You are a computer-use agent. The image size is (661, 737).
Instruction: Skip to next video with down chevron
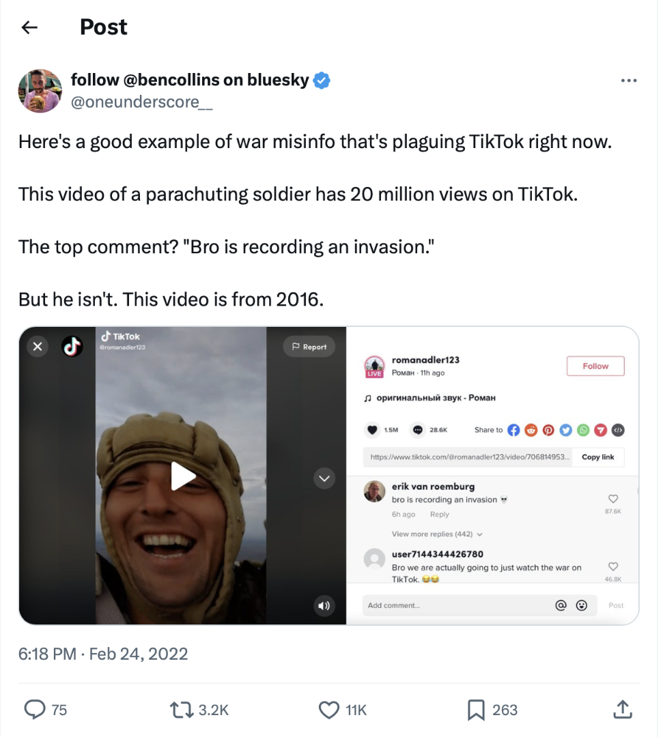(324, 478)
